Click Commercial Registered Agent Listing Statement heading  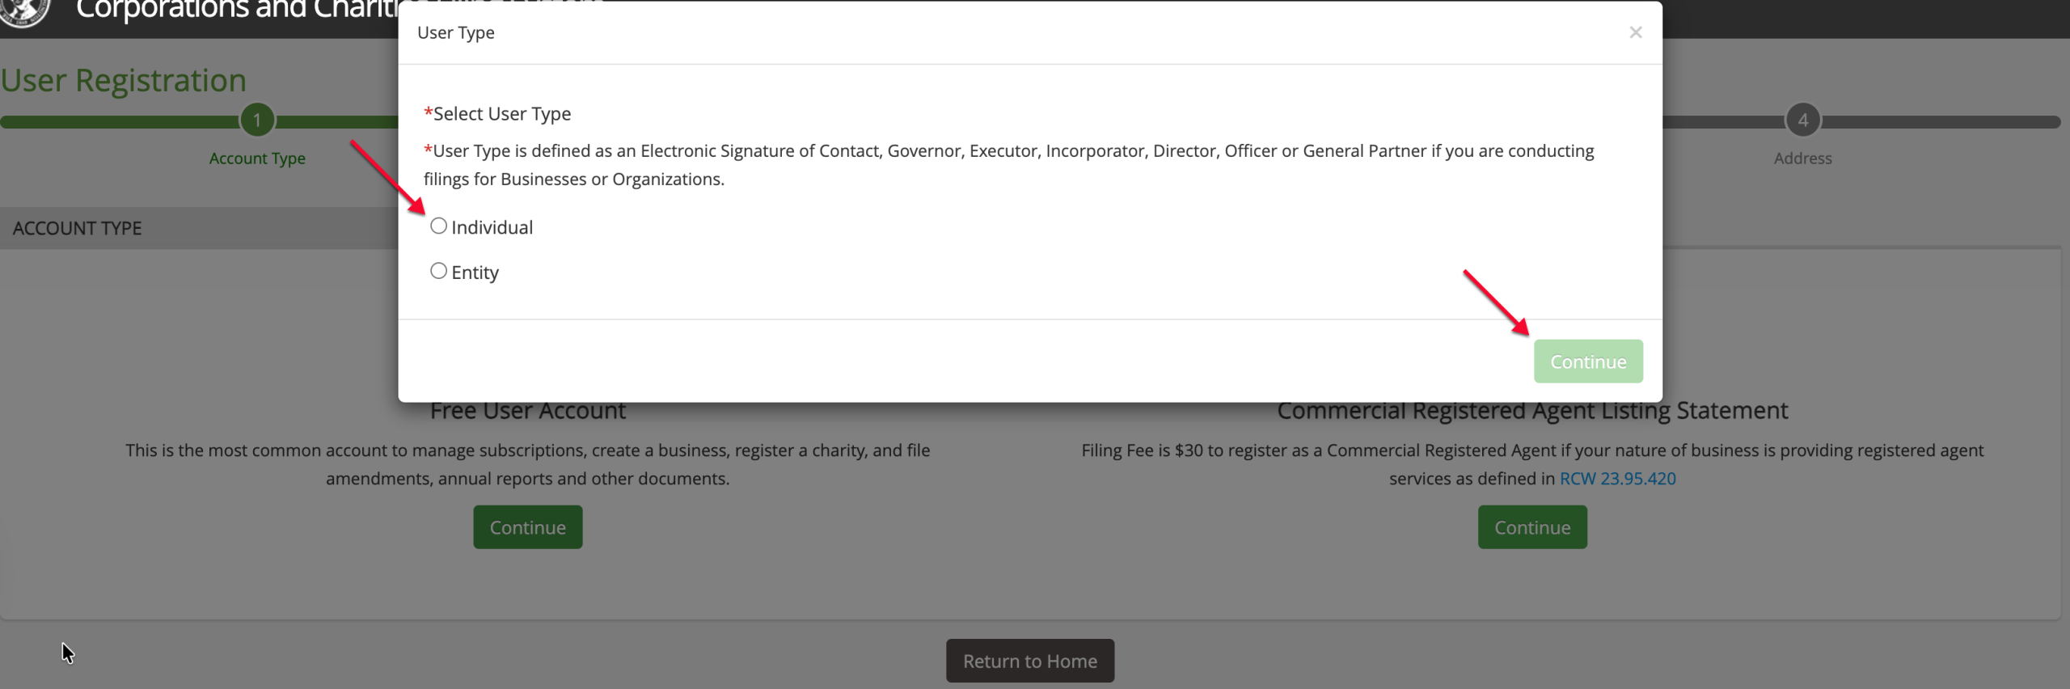pyautogui.click(x=1531, y=411)
